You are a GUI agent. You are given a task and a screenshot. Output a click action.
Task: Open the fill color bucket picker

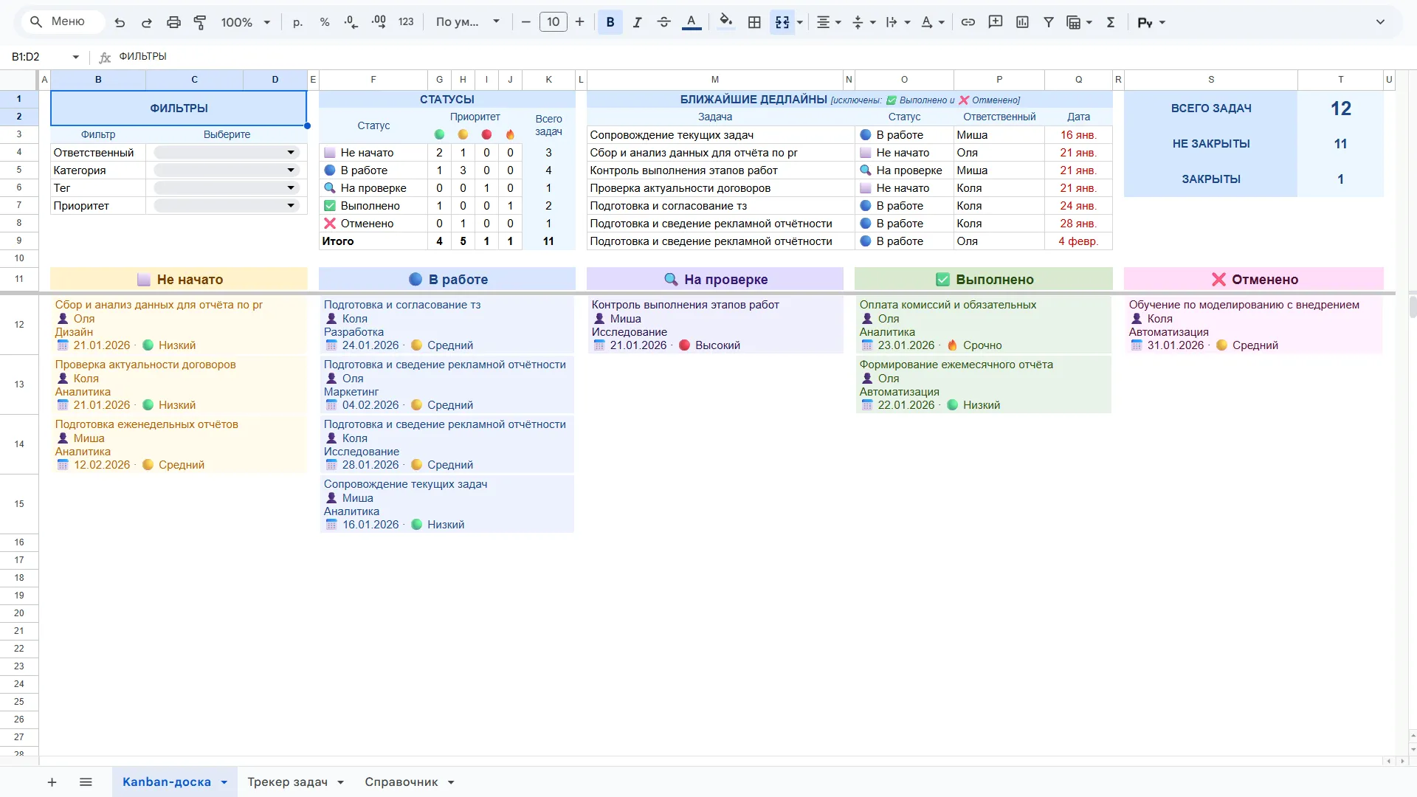[x=726, y=22]
